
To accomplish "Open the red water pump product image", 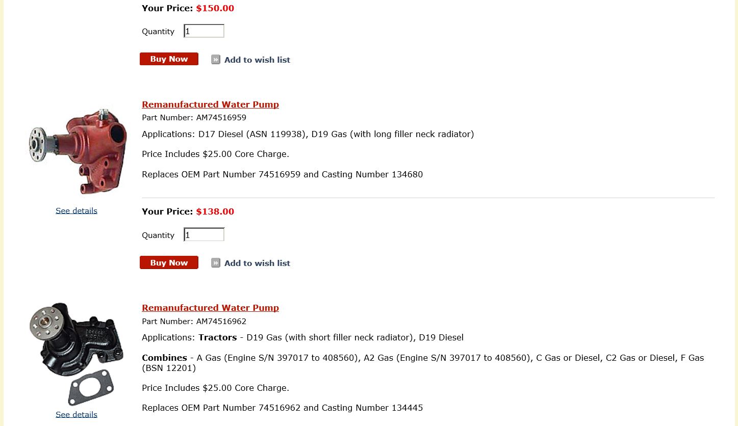I will click(77, 151).
